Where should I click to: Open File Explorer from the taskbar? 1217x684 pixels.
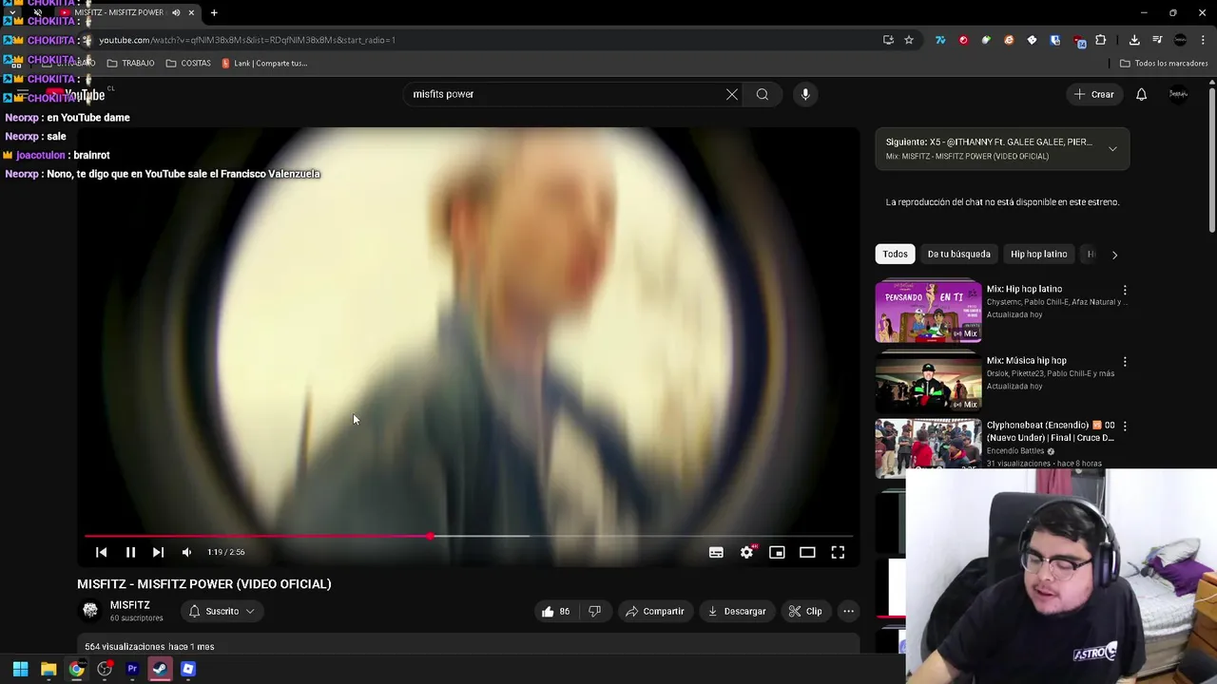click(48, 669)
